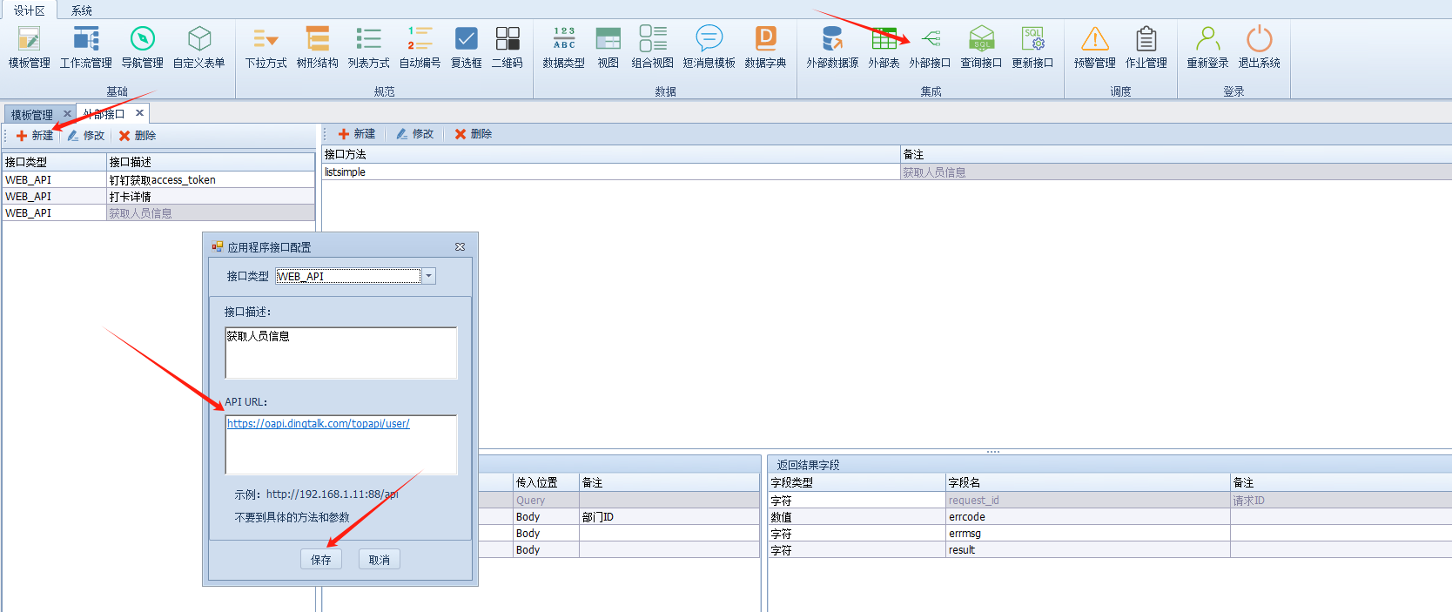This screenshot has width=1452, height=612.
Task: Expand the 接口类型 WEB_API dropdown
Action: coord(428,276)
